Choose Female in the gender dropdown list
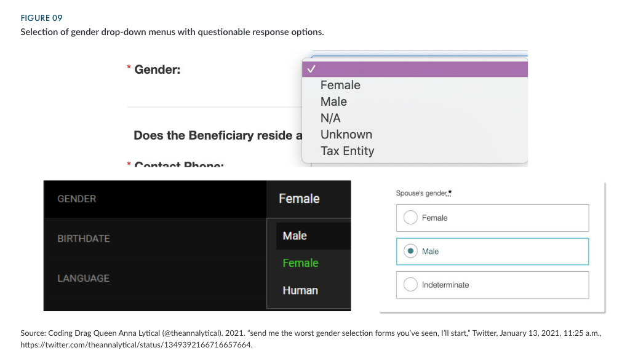 pos(340,85)
